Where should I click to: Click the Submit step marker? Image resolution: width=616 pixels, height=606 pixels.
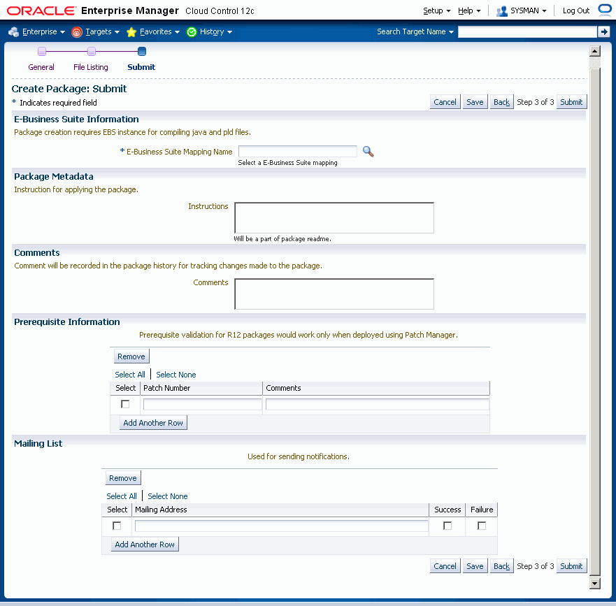pyautogui.click(x=142, y=51)
